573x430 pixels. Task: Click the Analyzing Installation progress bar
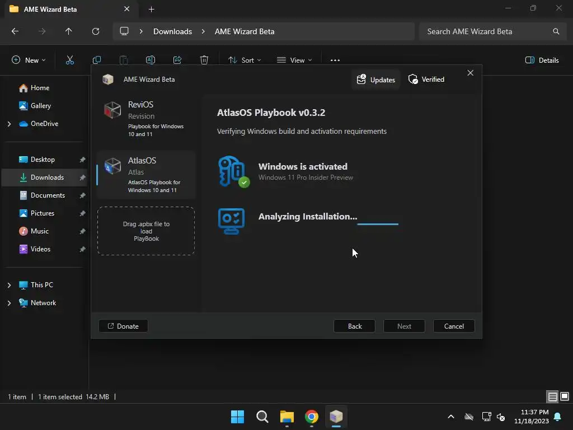378,224
